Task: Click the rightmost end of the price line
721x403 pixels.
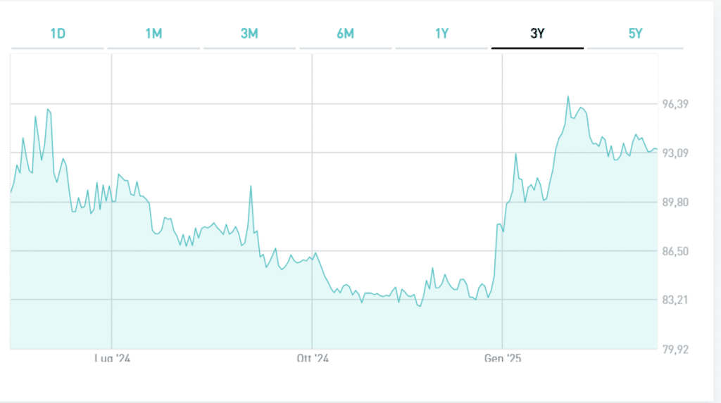Action: (656, 149)
